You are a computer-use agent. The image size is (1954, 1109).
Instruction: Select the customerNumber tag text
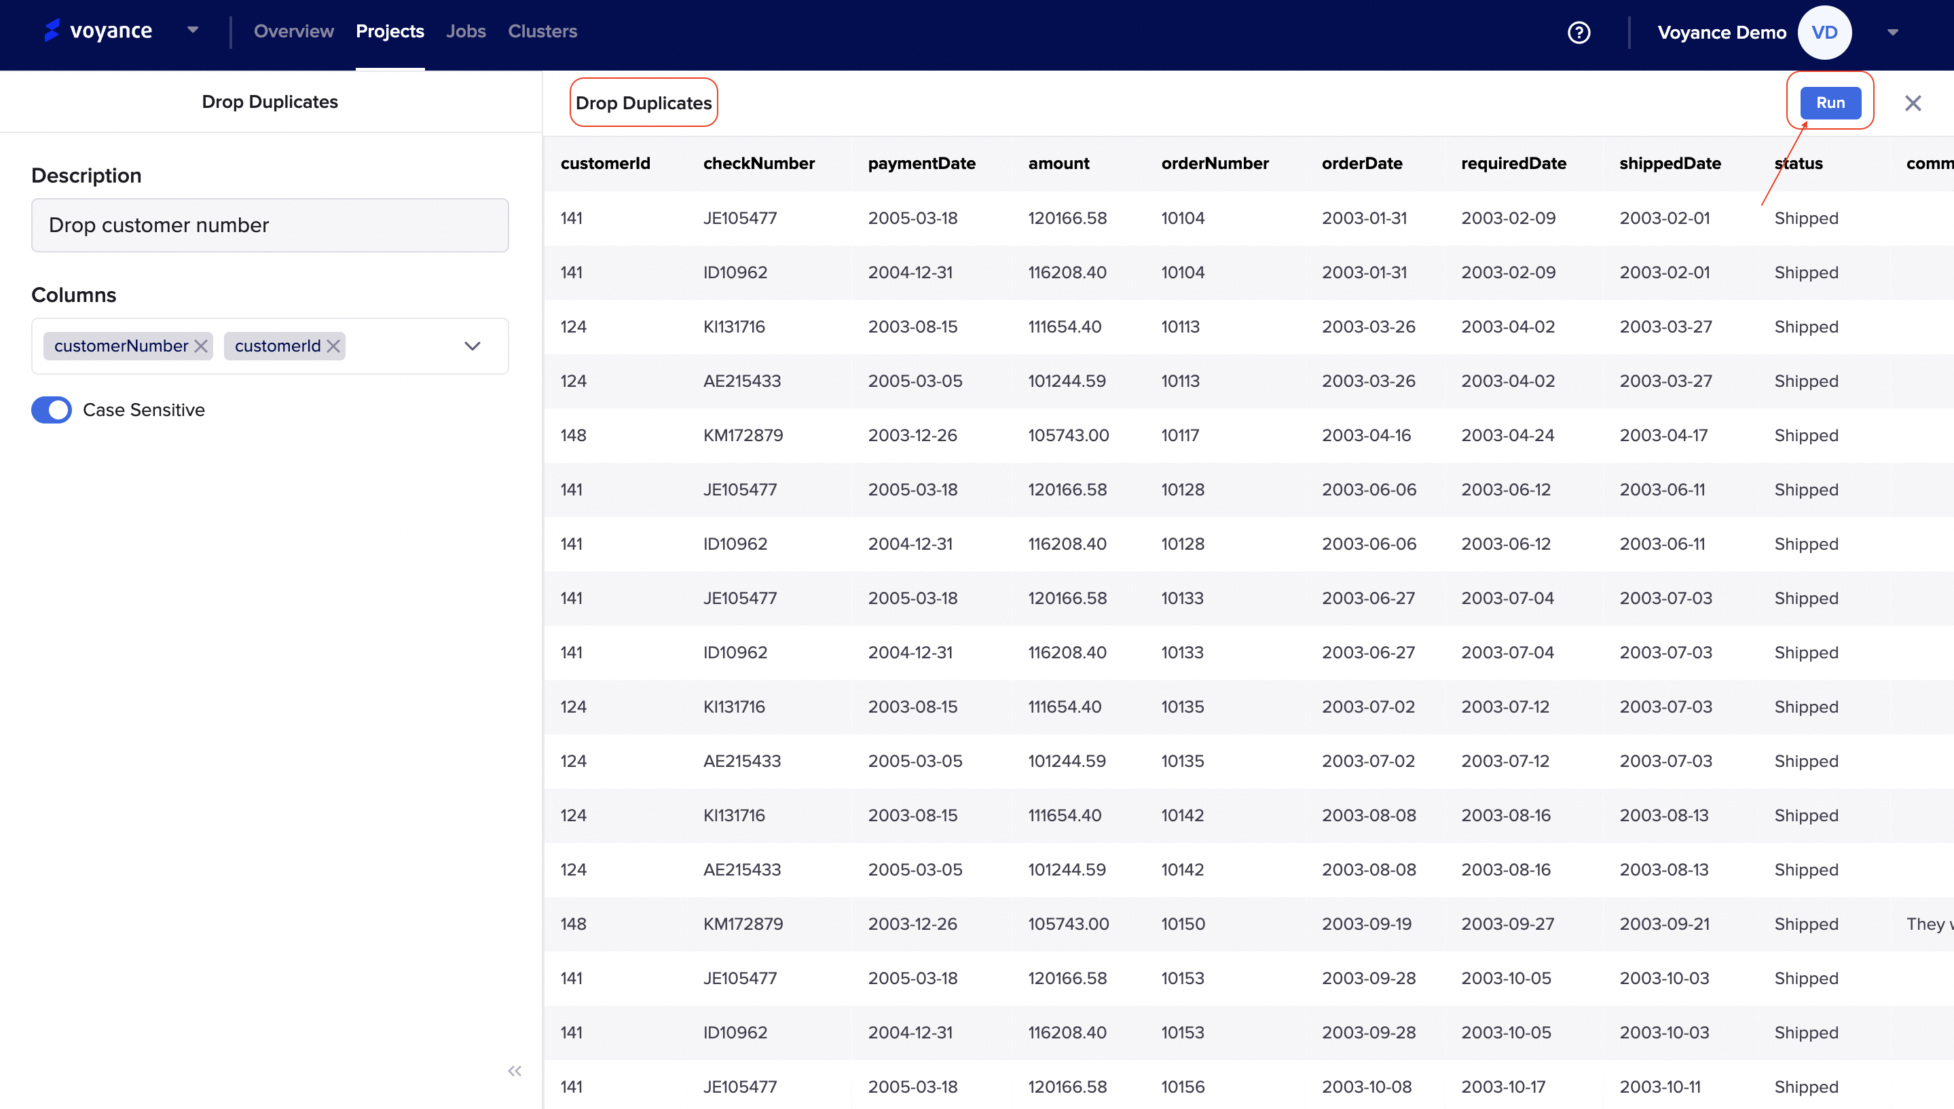120,346
